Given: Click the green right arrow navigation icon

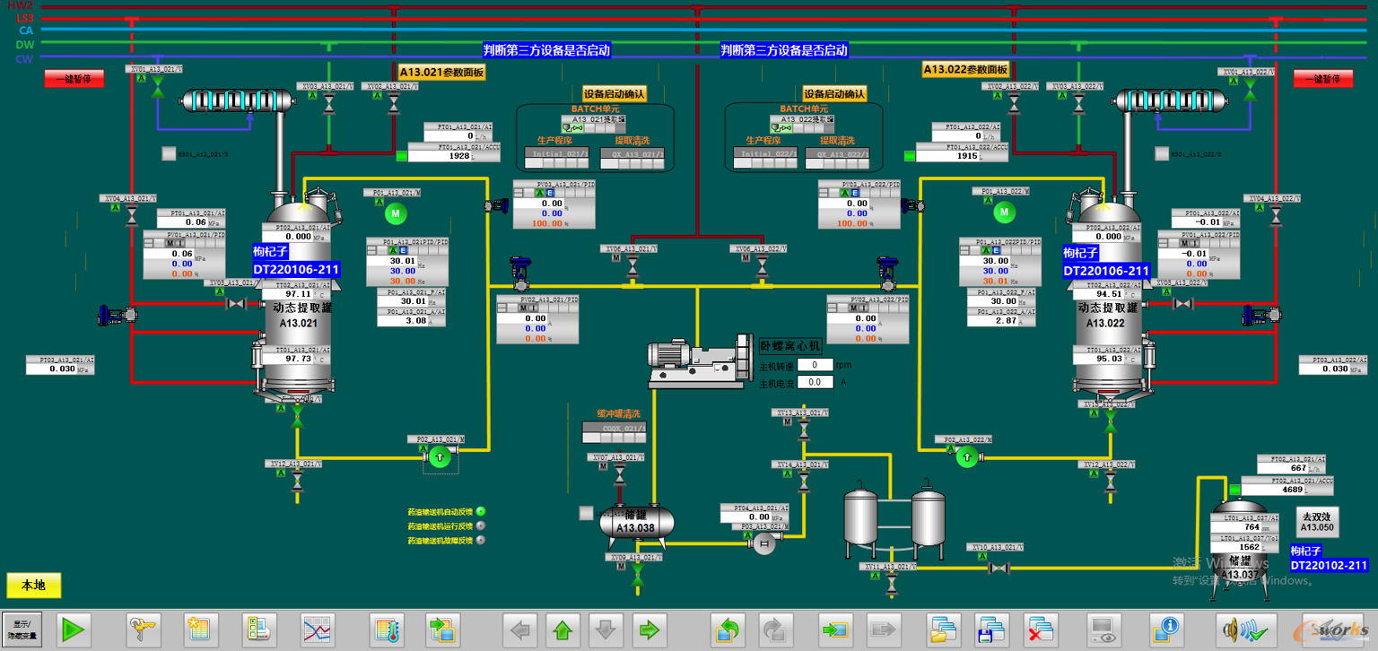Looking at the screenshot, I should [x=649, y=629].
